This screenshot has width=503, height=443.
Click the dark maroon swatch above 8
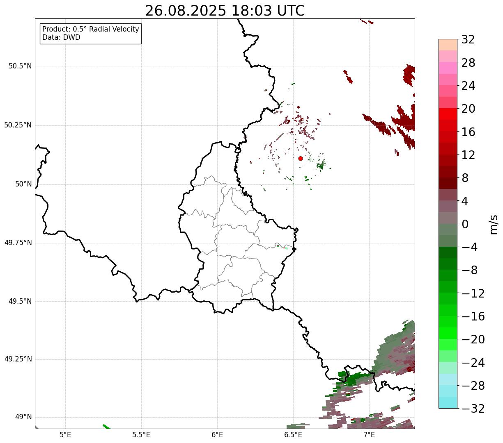(x=448, y=172)
